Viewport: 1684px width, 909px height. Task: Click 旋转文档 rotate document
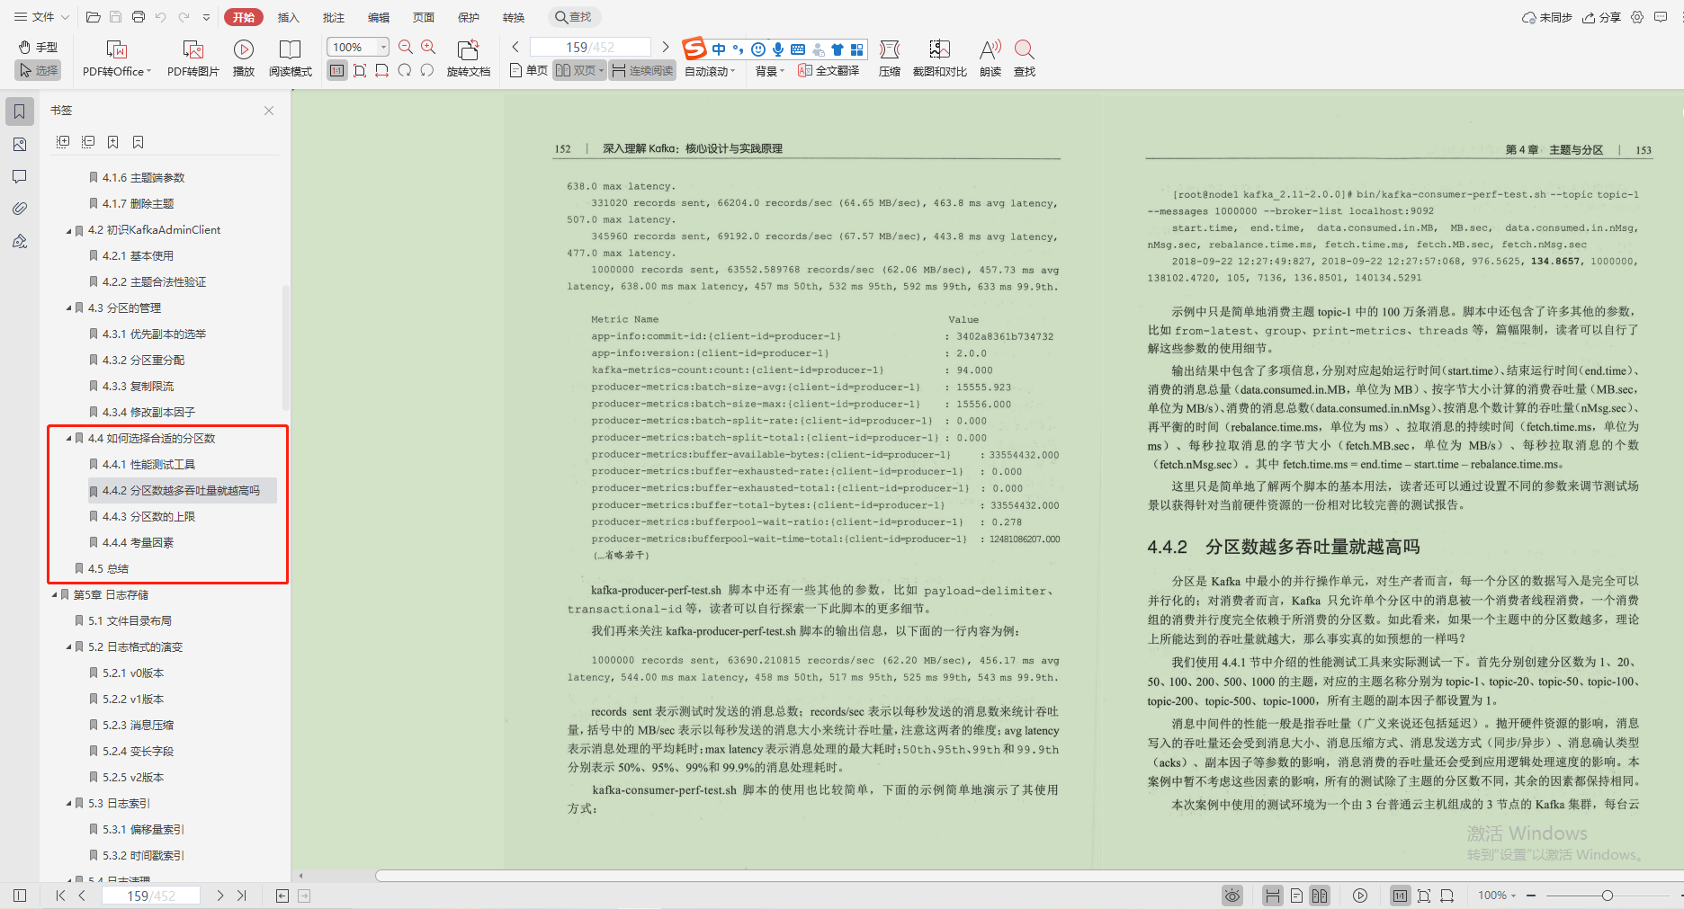[469, 58]
